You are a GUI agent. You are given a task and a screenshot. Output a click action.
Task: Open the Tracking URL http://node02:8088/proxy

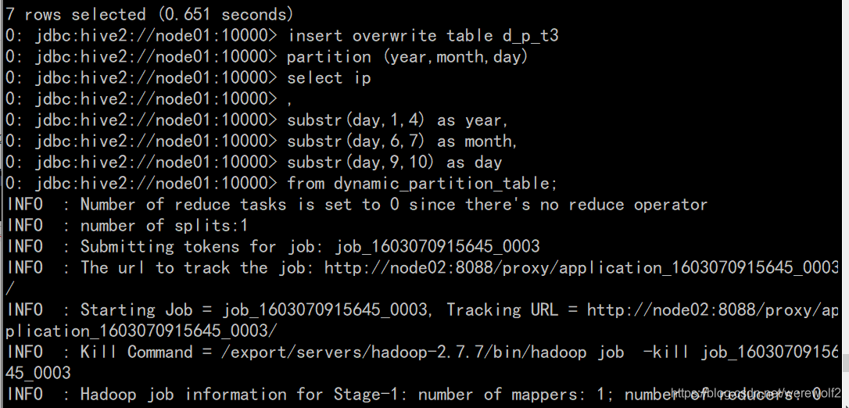click(713, 310)
